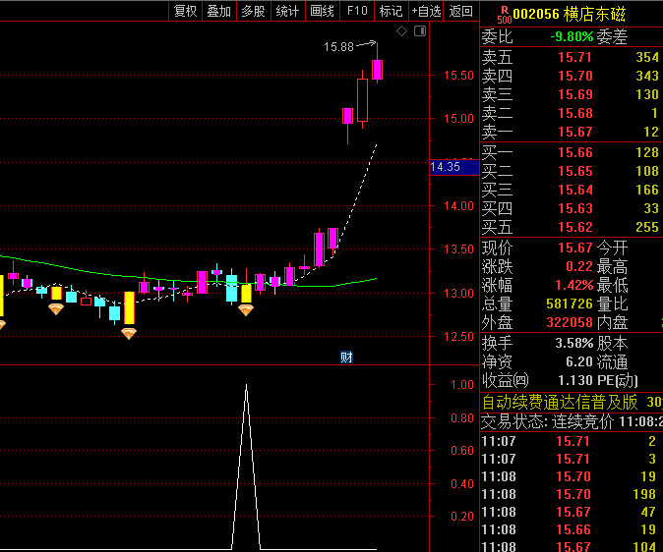
Task: Add stock via +自选 button
Action: [427, 11]
